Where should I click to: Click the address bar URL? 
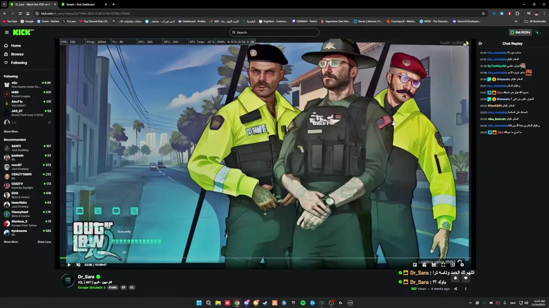click(85, 13)
